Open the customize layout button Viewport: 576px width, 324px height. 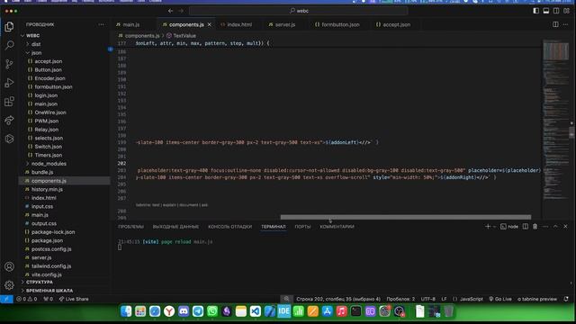coord(566,11)
